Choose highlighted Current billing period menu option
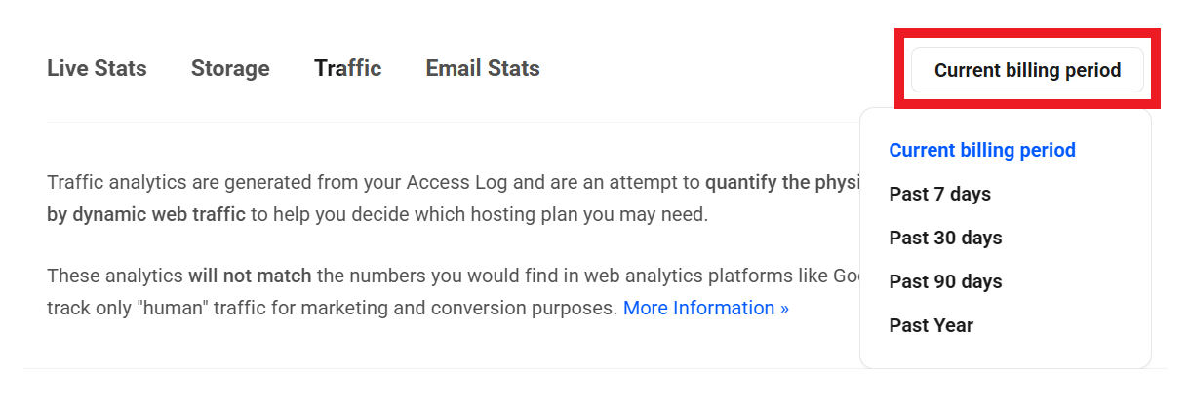Viewport: 1190px width, 405px height. coord(982,151)
